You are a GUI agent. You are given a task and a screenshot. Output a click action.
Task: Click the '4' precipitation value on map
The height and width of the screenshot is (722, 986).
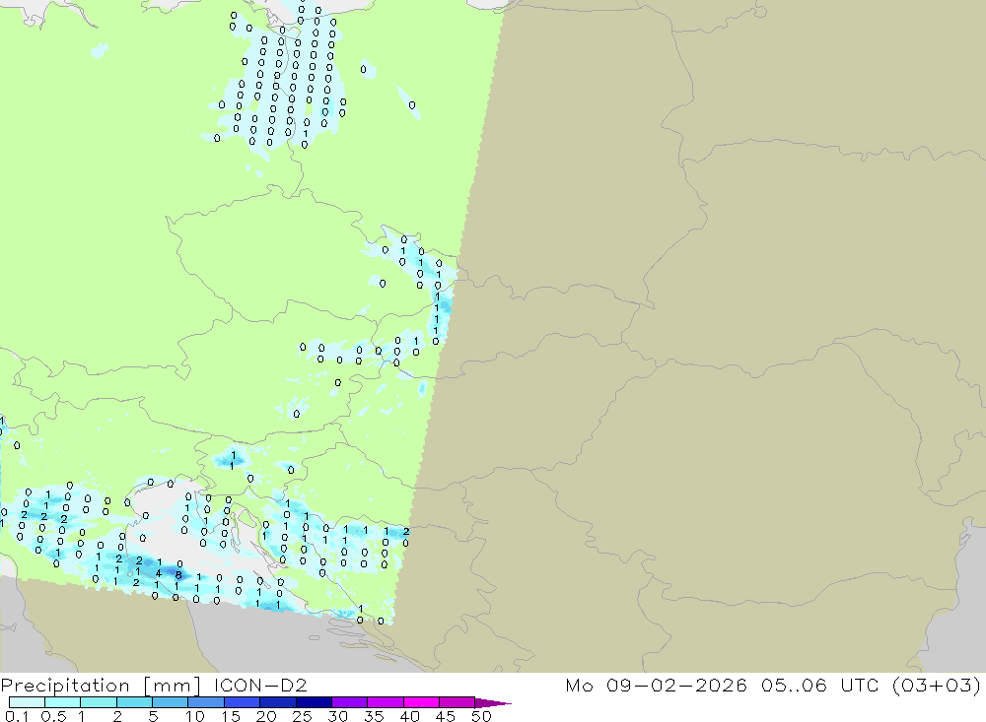159,573
